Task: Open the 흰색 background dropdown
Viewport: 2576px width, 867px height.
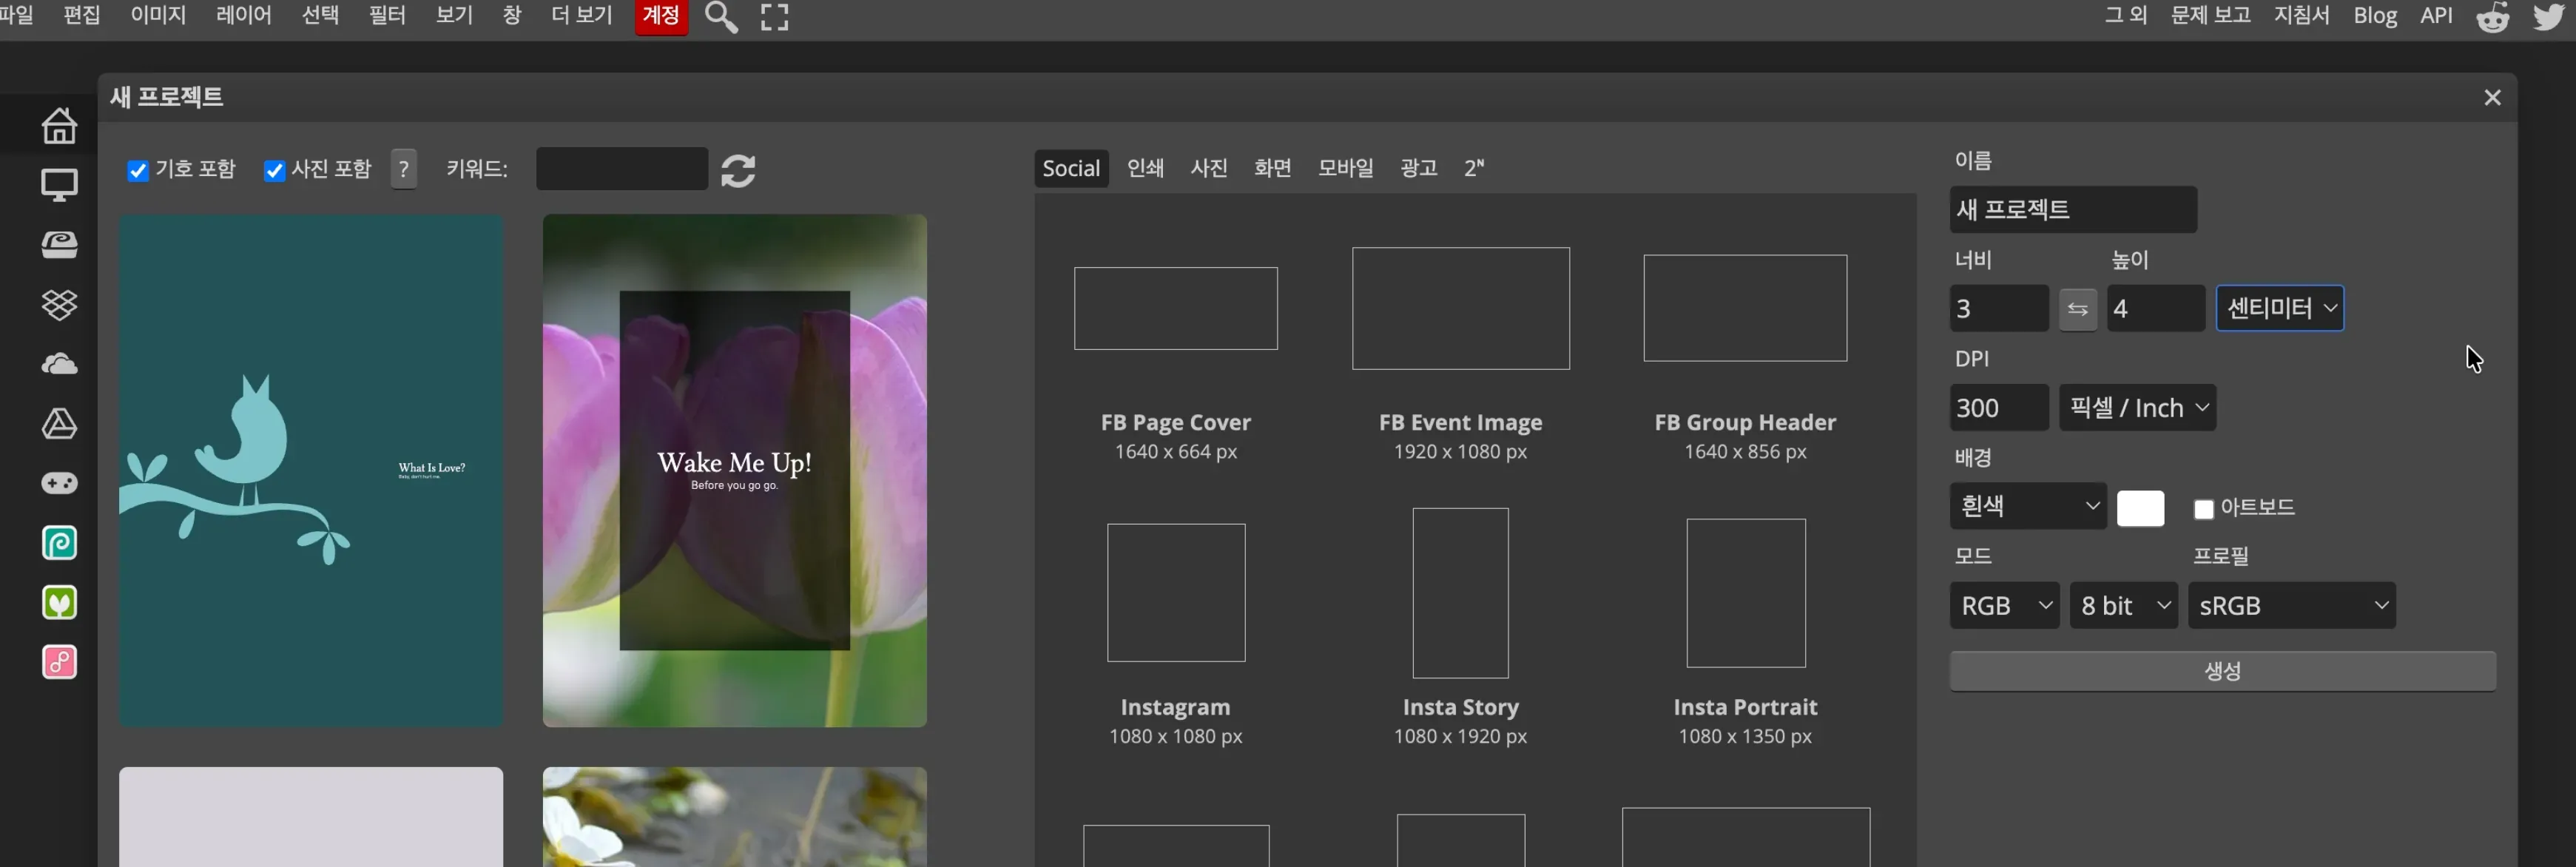Action: 2027,506
